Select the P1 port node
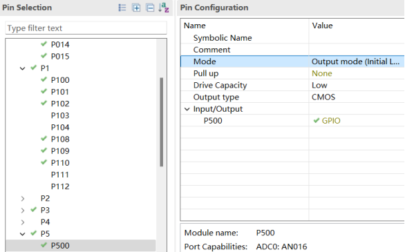 45,68
